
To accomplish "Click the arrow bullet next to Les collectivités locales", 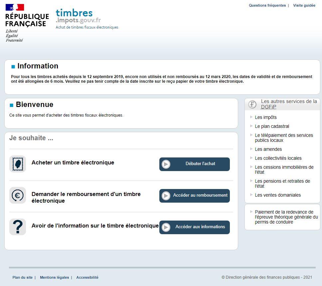I will tap(251, 158).
